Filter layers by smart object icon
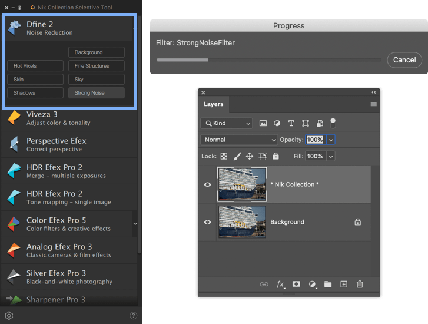This screenshot has height=324, width=428. point(320,123)
